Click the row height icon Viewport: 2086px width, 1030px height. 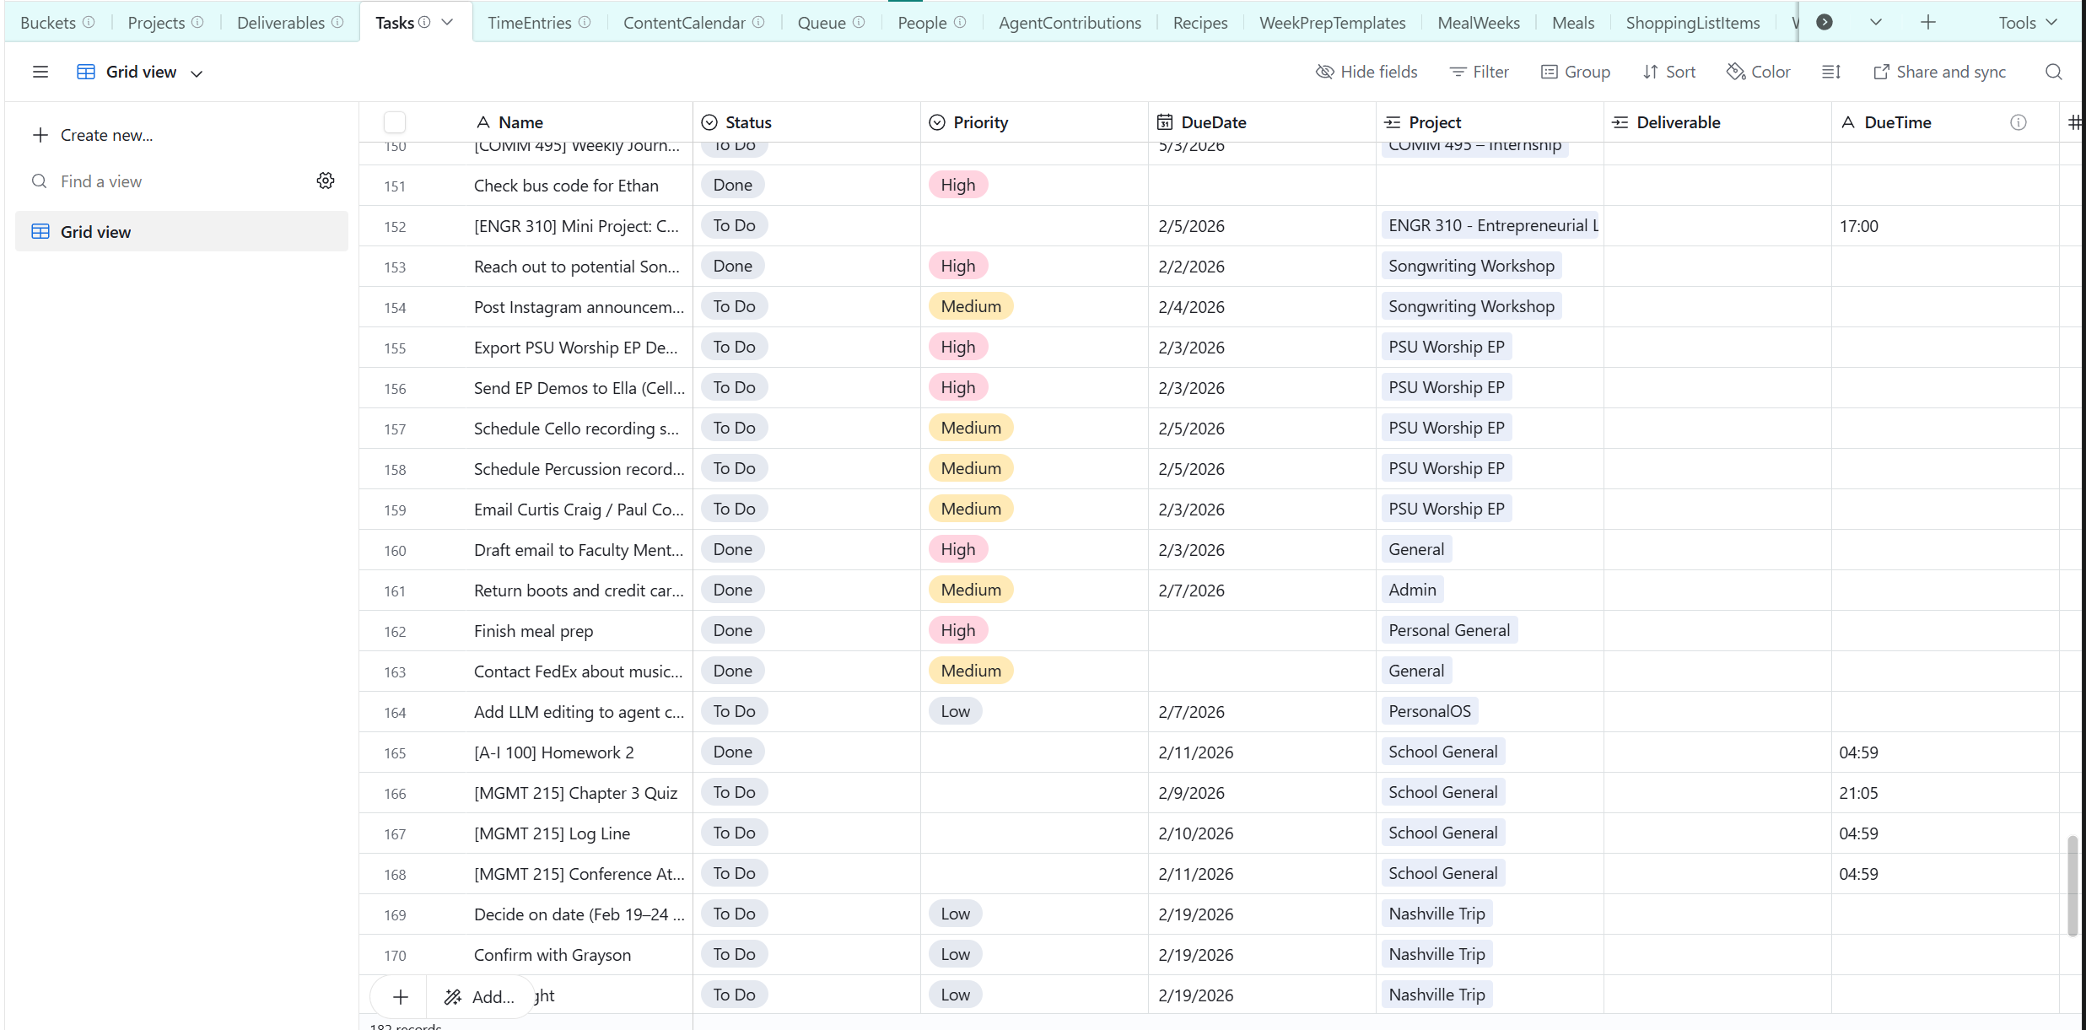tap(1831, 72)
